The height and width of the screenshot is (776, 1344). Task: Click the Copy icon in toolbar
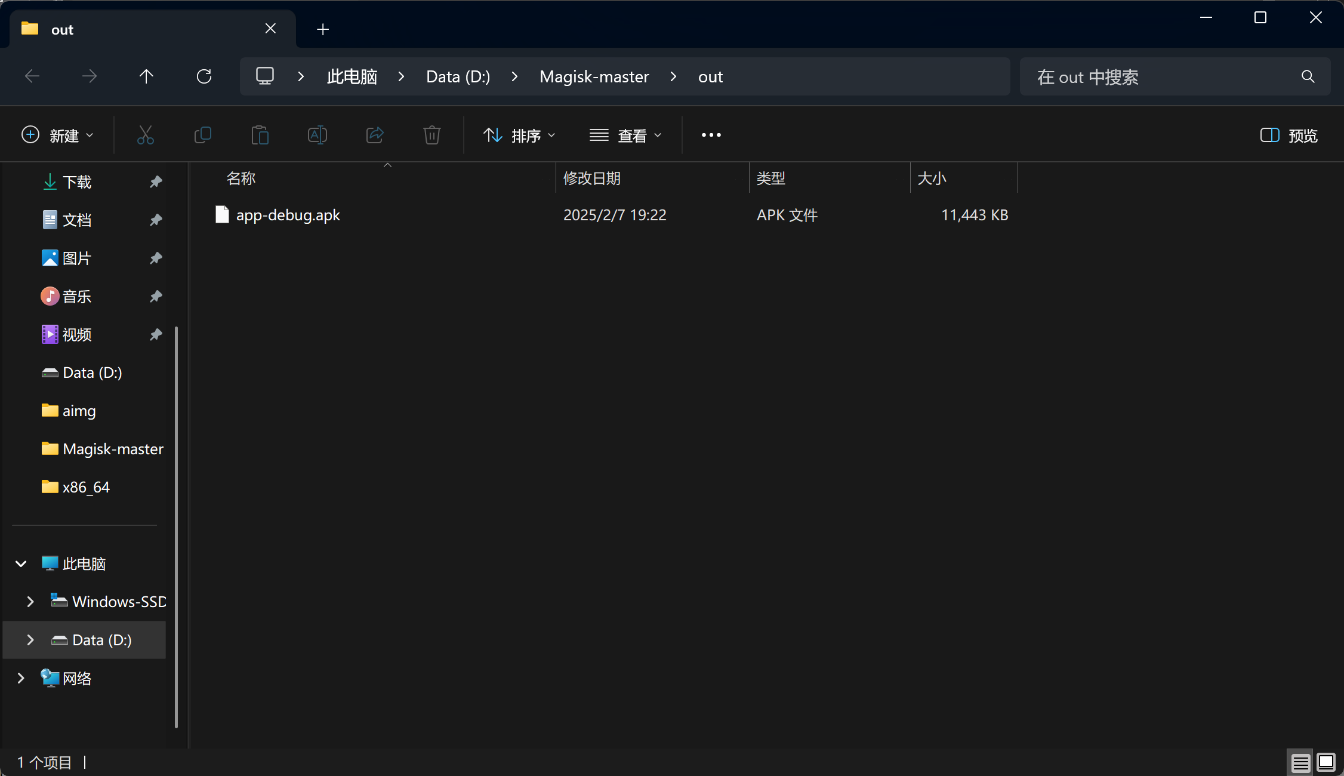coord(202,136)
